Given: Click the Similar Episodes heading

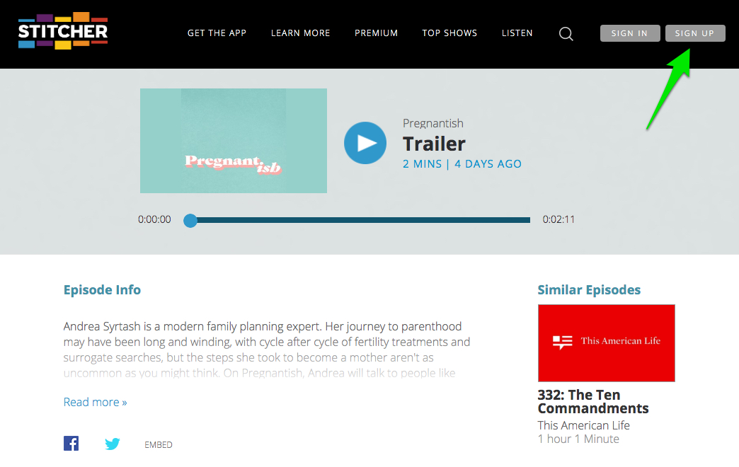Looking at the screenshot, I should click(589, 290).
